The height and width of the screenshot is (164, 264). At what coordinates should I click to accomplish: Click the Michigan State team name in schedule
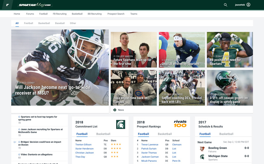(x=218, y=156)
